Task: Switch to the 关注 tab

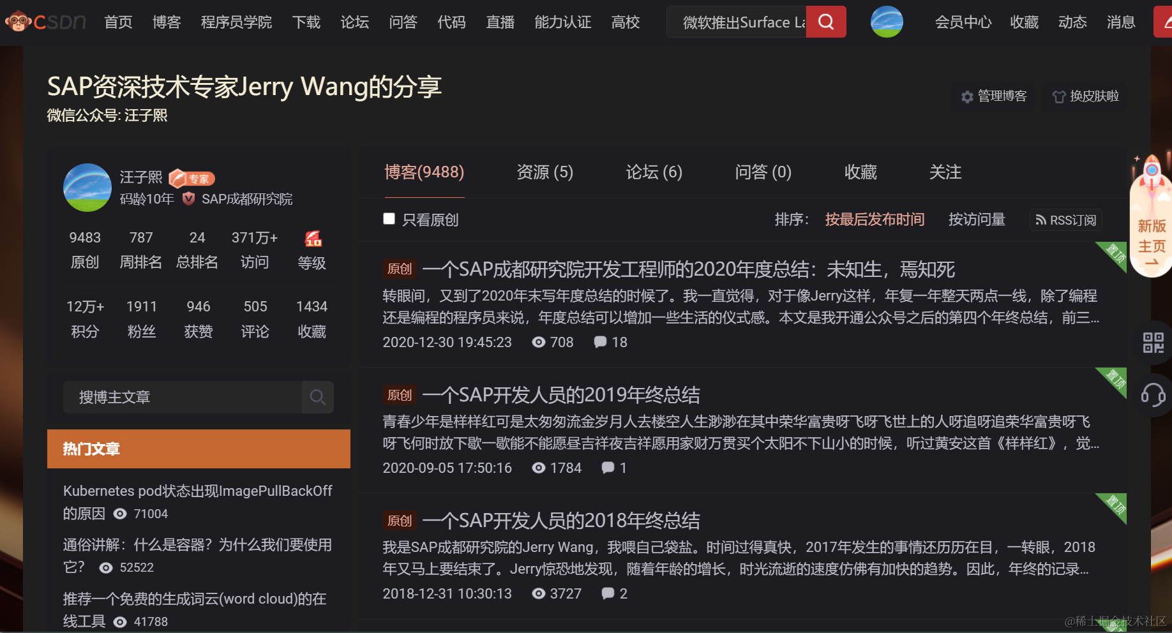Action: (945, 172)
